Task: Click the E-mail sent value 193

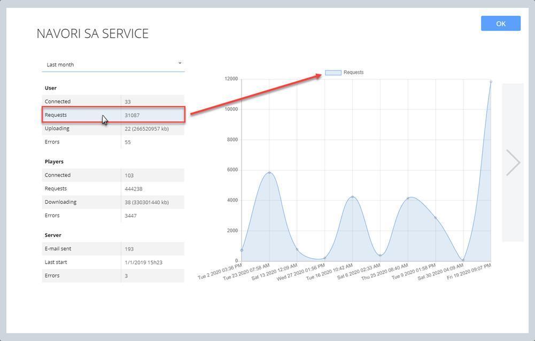Action: 129,249
